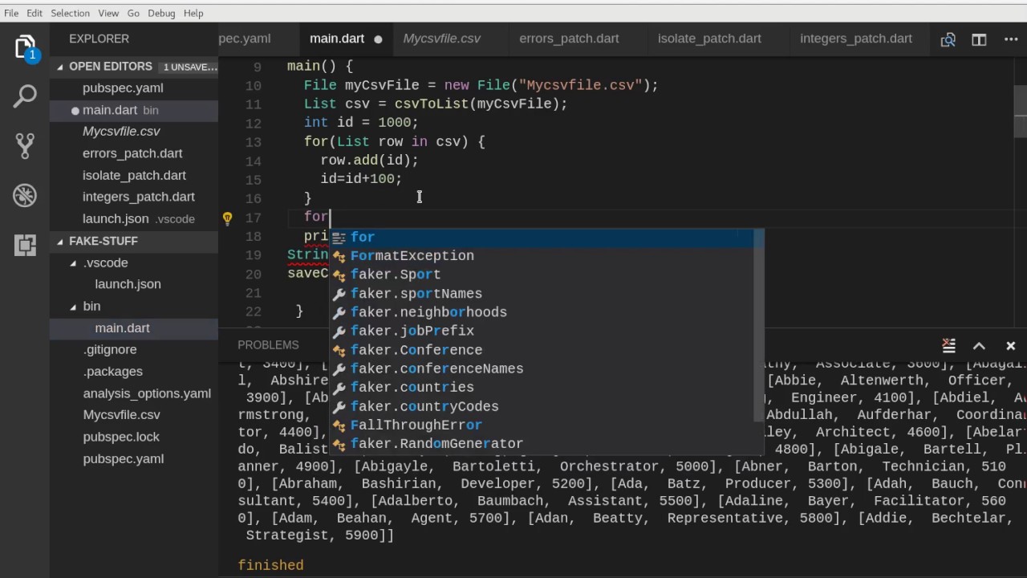Open the .gitignore file
The height and width of the screenshot is (578, 1027).
coord(134,350)
